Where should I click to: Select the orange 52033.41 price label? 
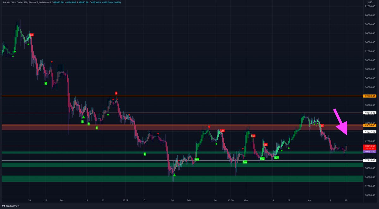point(369,96)
